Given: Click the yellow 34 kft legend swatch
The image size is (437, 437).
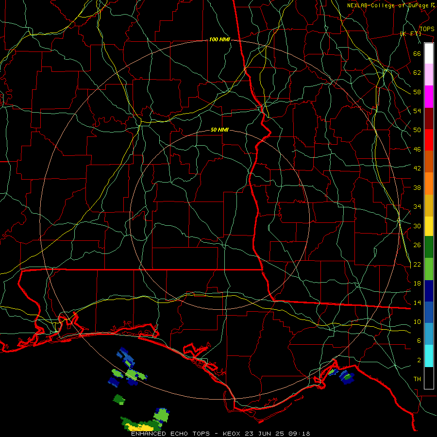Looking at the screenshot, I should click(429, 226).
